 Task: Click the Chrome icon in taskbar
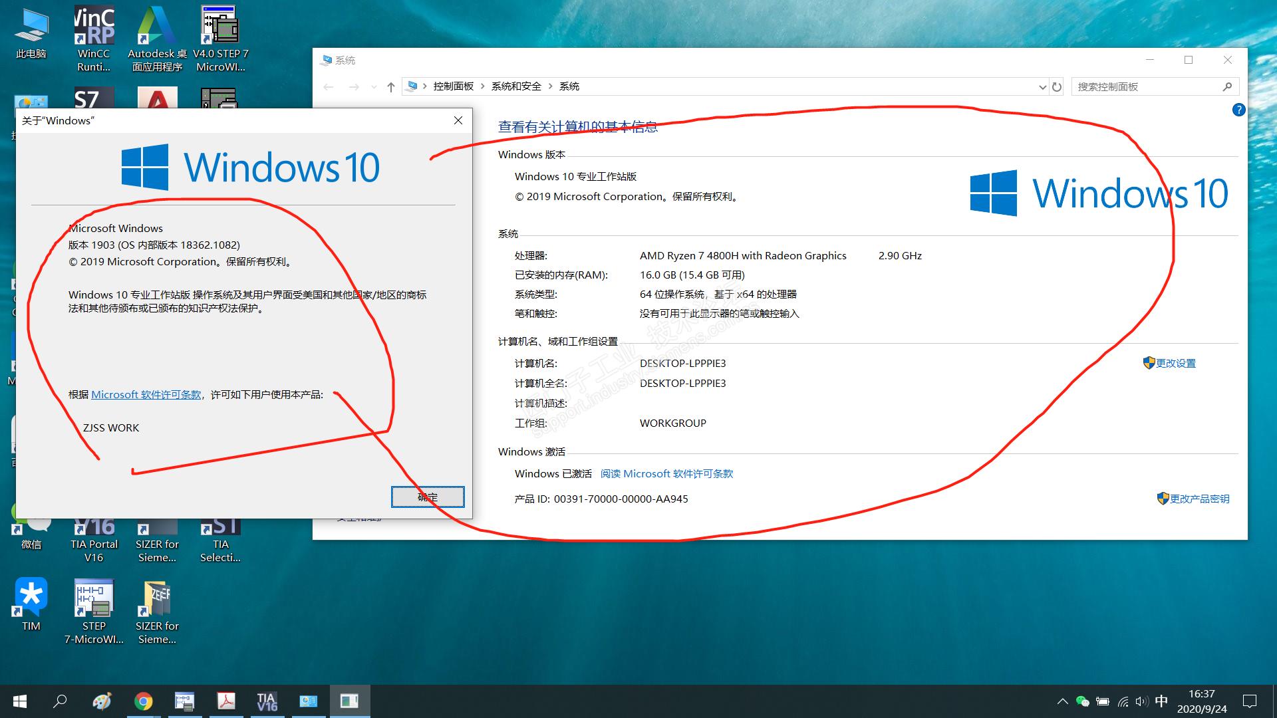(x=143, y=701)
